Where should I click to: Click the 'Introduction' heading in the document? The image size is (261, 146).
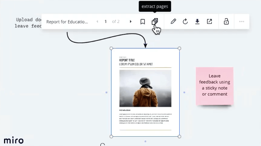tap(125, 110)
